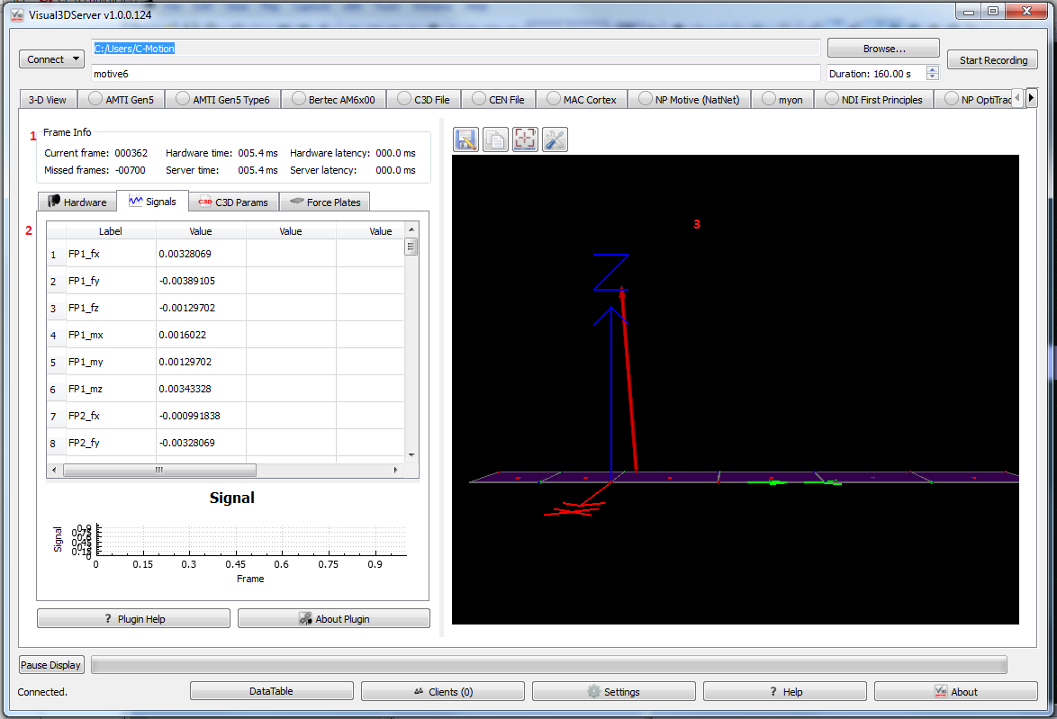1057x719 pixels.
Task: Reset the 3D view camera
Action: [525, 139]
